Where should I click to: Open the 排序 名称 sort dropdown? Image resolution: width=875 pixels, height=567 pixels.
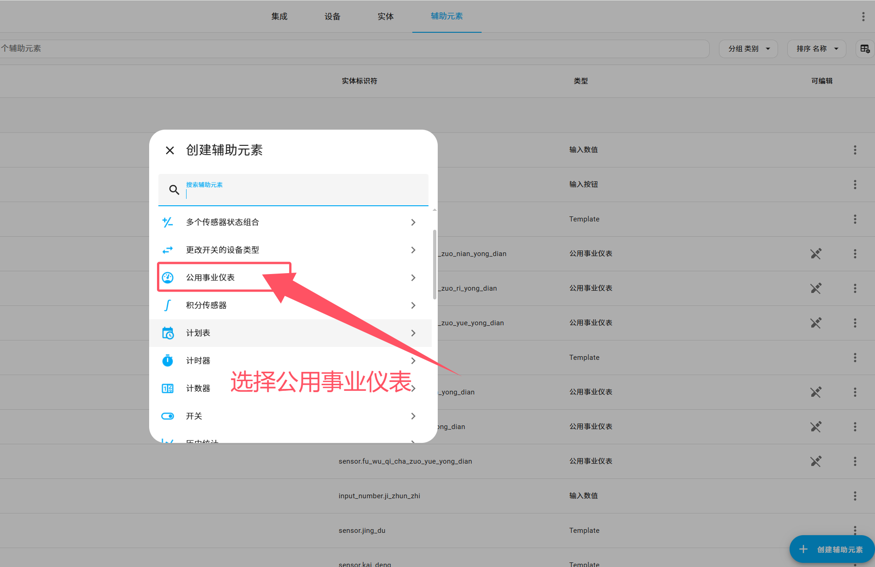coord(816,48)
